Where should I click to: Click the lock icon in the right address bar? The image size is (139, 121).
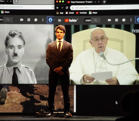click(73, 8)
